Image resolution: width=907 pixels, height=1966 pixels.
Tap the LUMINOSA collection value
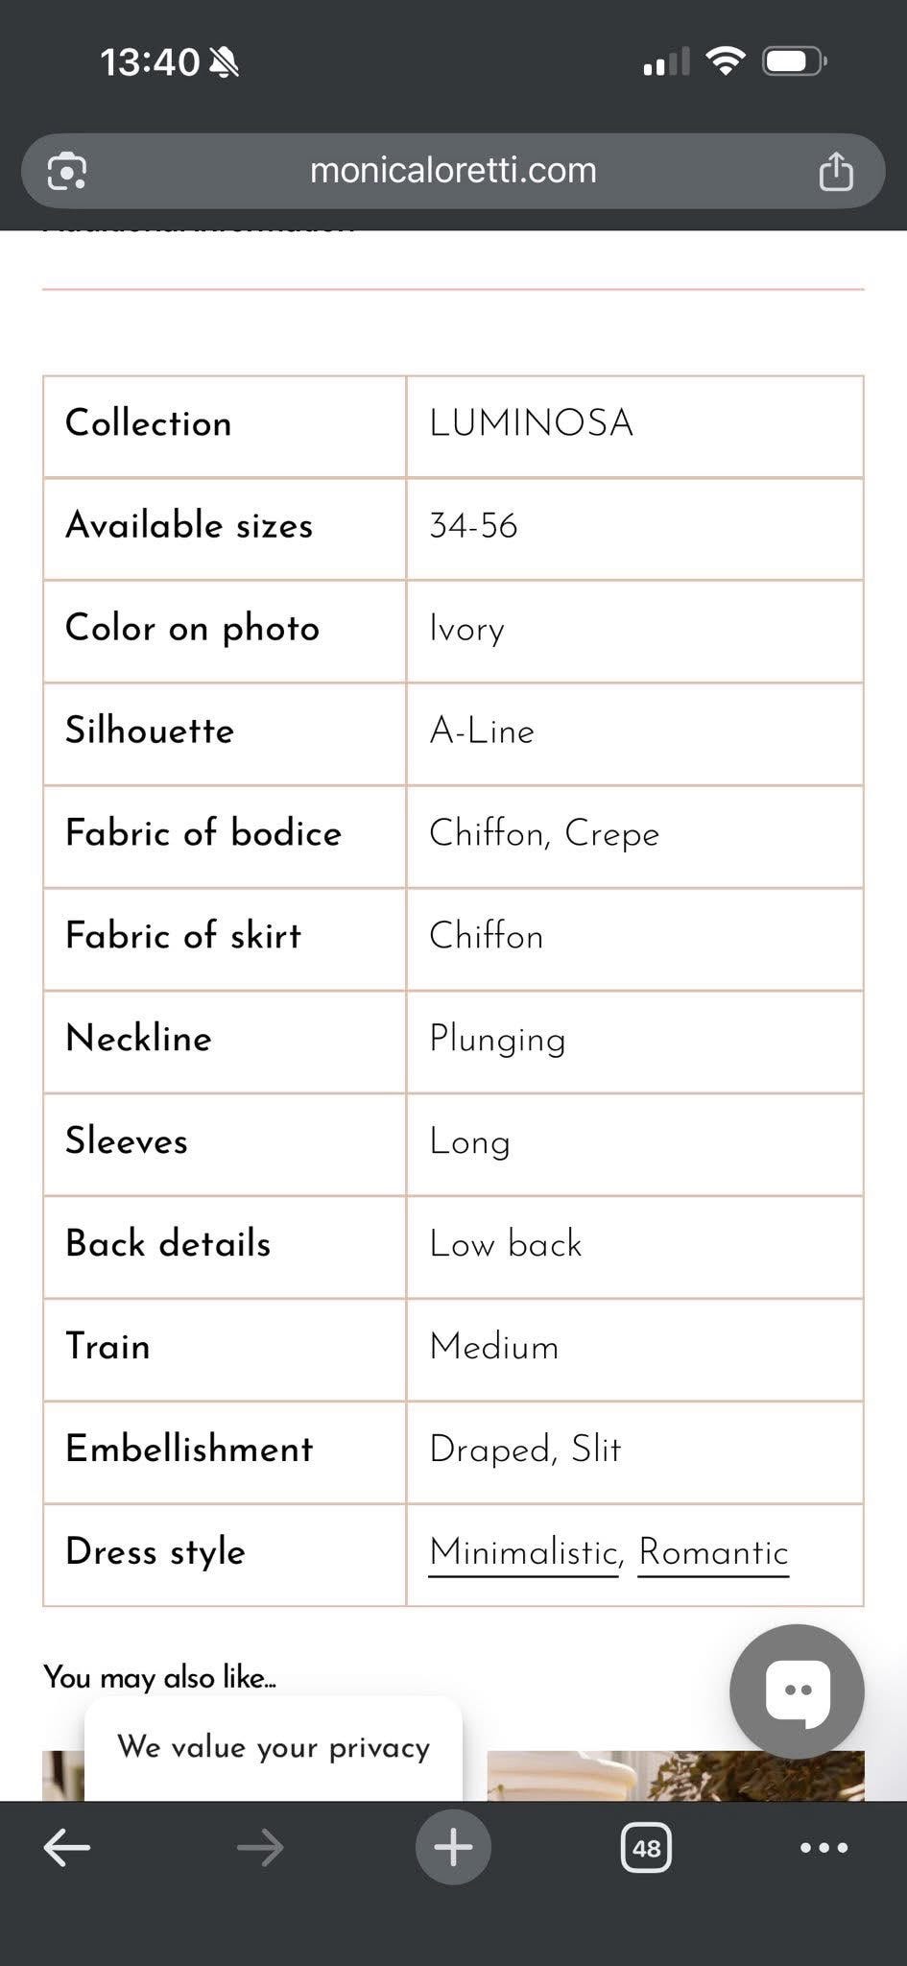pos(531,423)
